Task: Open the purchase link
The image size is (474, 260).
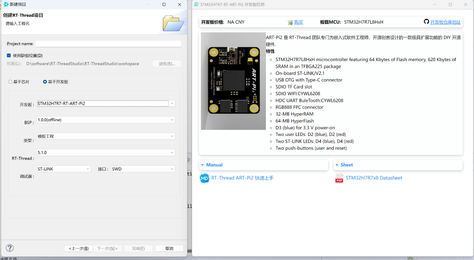Action: click(x=298, y=22)
